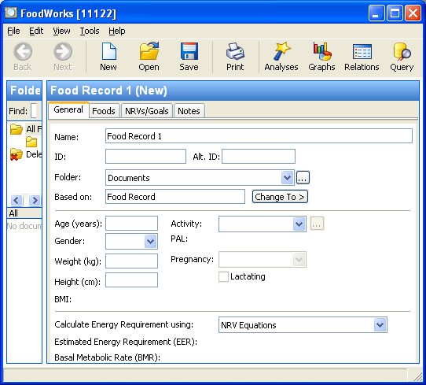The height and width of the screenshot is (385, 426).
Task: Select the All Folders folder icon
Action: coord(17,129)
